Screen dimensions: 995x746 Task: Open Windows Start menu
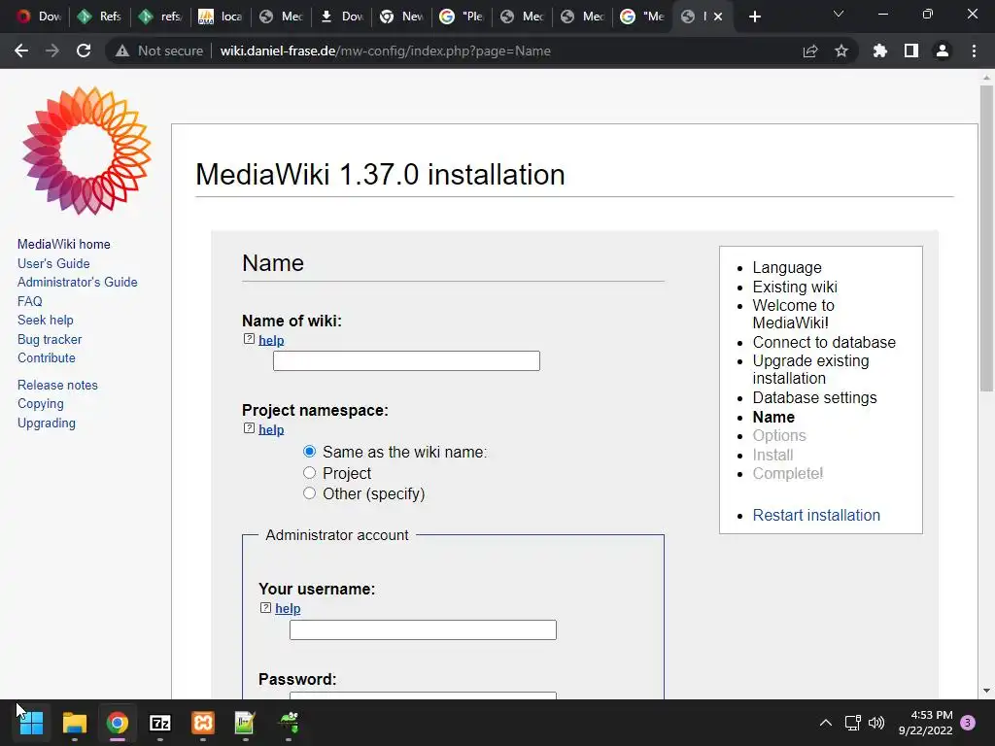click(31, 723)
